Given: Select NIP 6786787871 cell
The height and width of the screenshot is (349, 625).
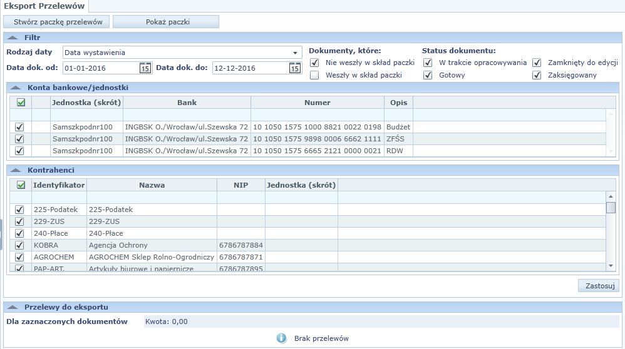Looking at the screenshot, I should pos(240,257).
